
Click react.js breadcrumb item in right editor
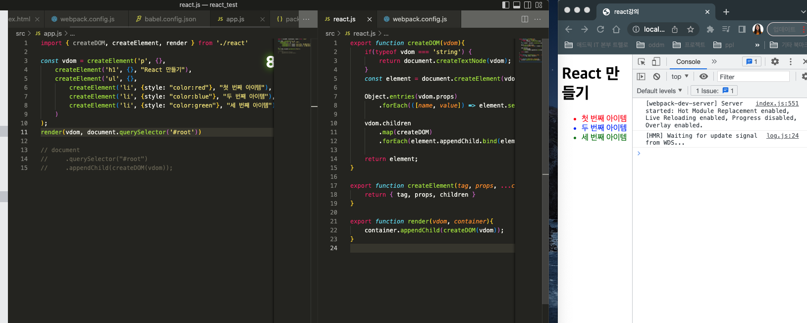[x=364, y=33]
